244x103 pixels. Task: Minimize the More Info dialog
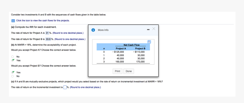(149, 30)
